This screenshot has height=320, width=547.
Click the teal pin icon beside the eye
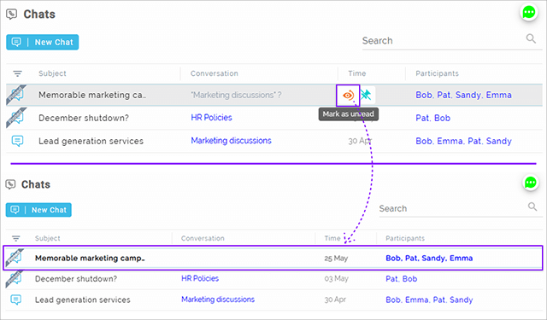coord(366,95)
